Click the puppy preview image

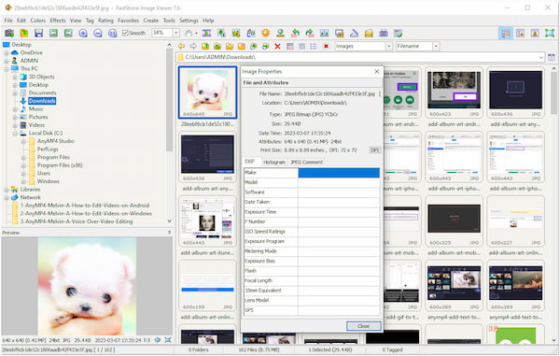coord(87,286)
